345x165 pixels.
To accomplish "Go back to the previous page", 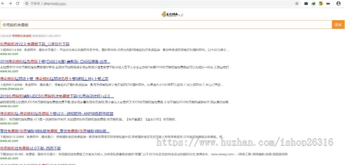I will click(3, 3).
